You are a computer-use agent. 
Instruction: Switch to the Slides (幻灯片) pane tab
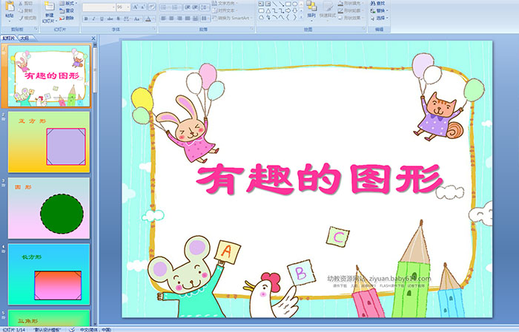[x=9, y=38]
